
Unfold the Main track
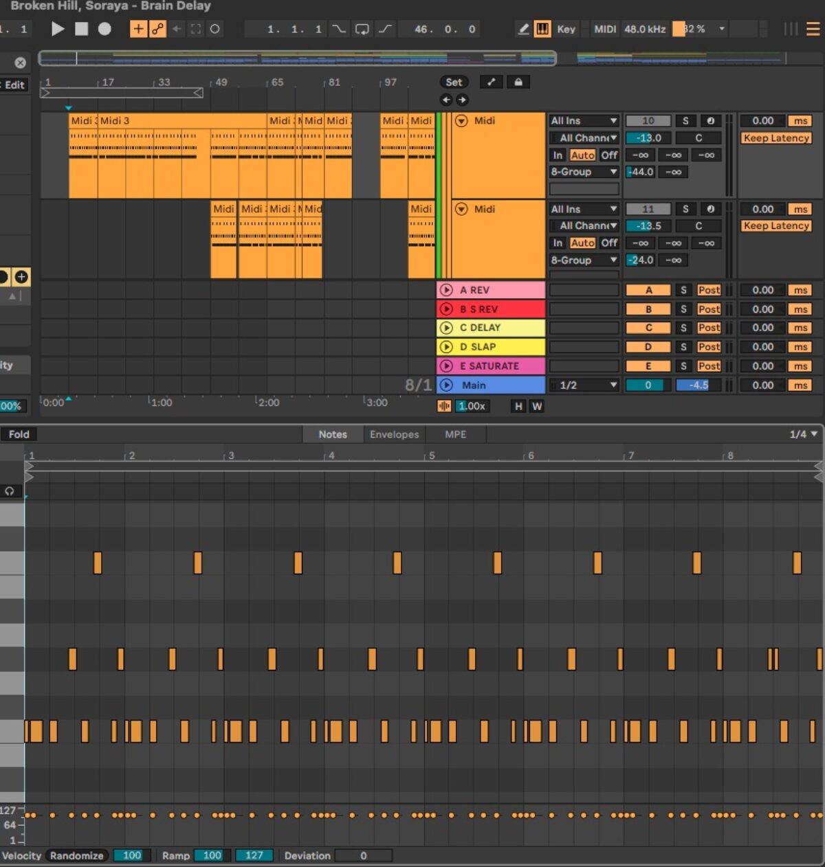[x=446, y=385]
